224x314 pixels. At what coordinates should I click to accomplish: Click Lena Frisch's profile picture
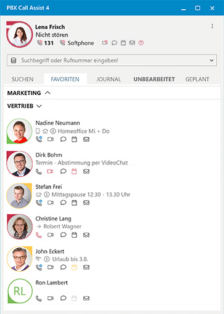[20, 34]
